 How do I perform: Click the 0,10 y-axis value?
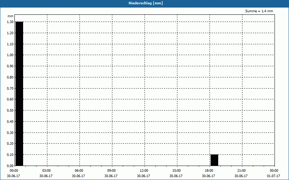point(10,155)
